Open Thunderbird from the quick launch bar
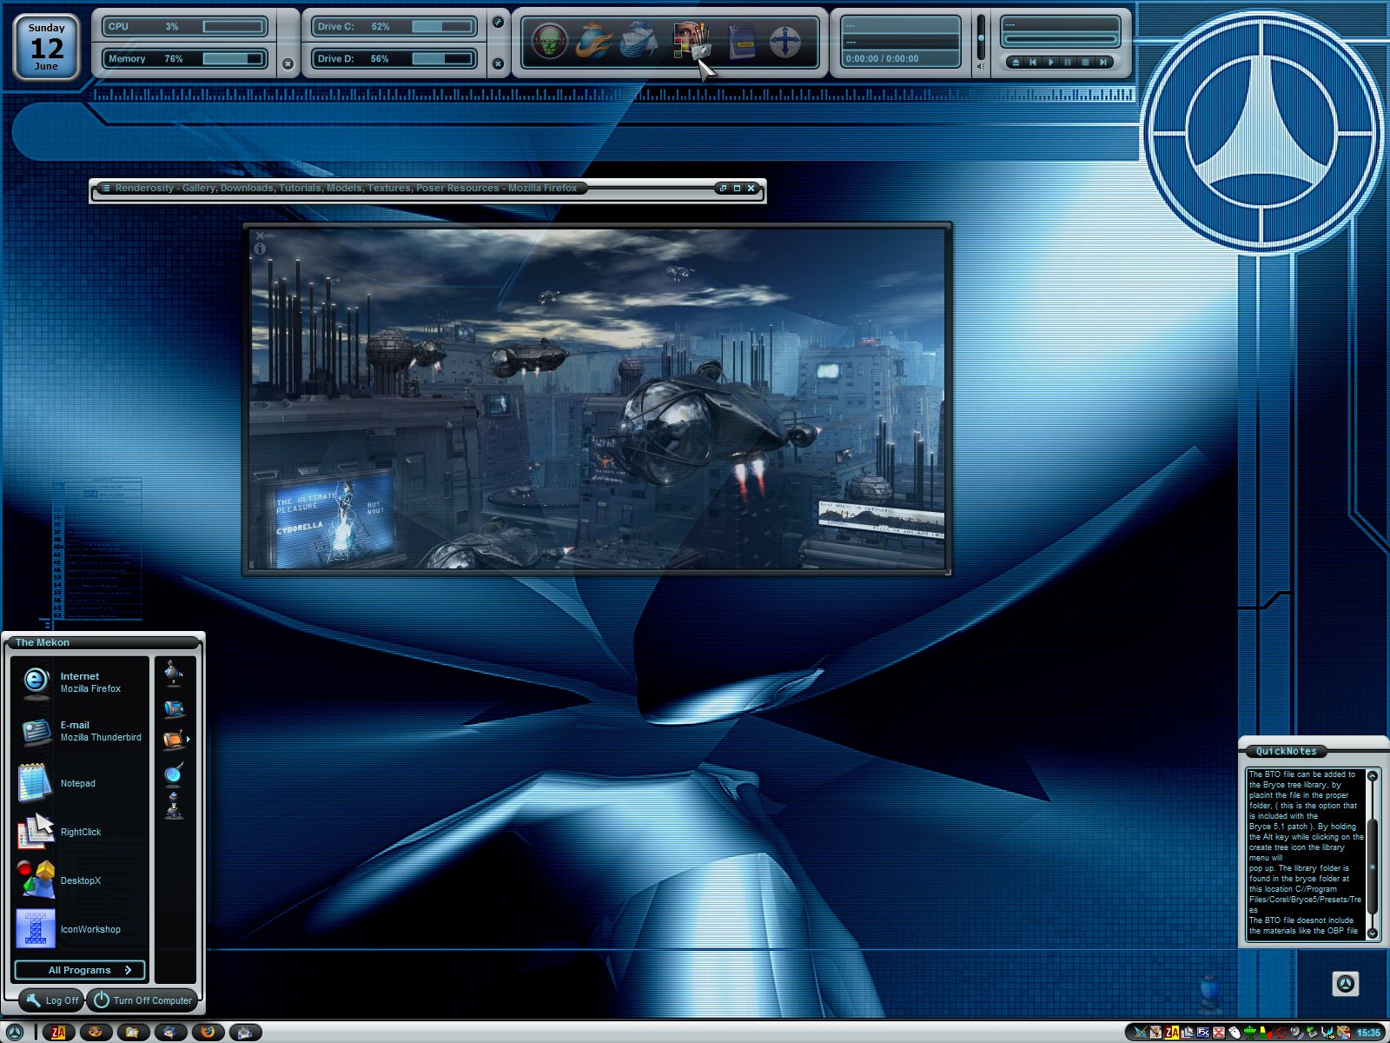 tap(170, 1033)
